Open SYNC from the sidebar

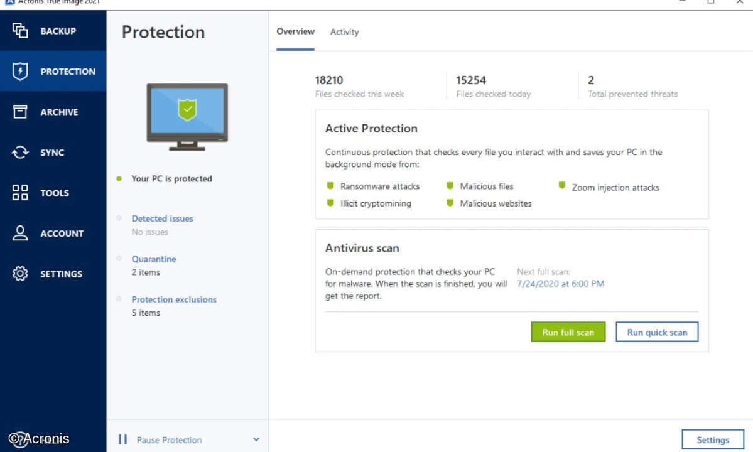point(52,153)
